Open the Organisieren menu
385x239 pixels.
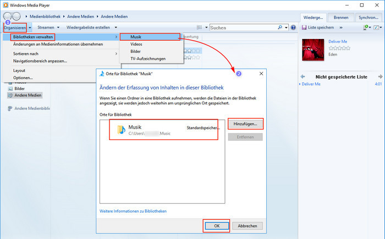[x=15, y=27]
